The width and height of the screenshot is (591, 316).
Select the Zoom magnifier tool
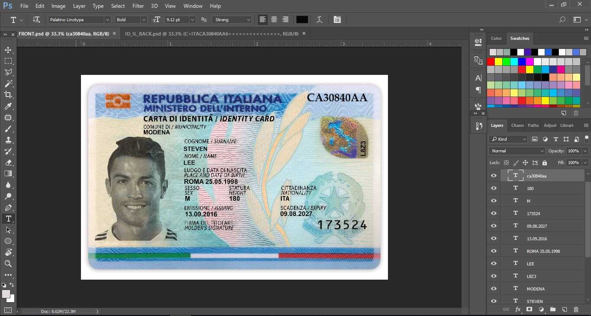[8, 264]
